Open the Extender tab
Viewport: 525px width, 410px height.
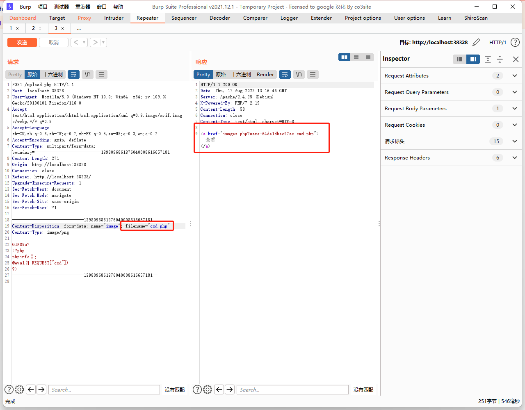coord(321,18)
